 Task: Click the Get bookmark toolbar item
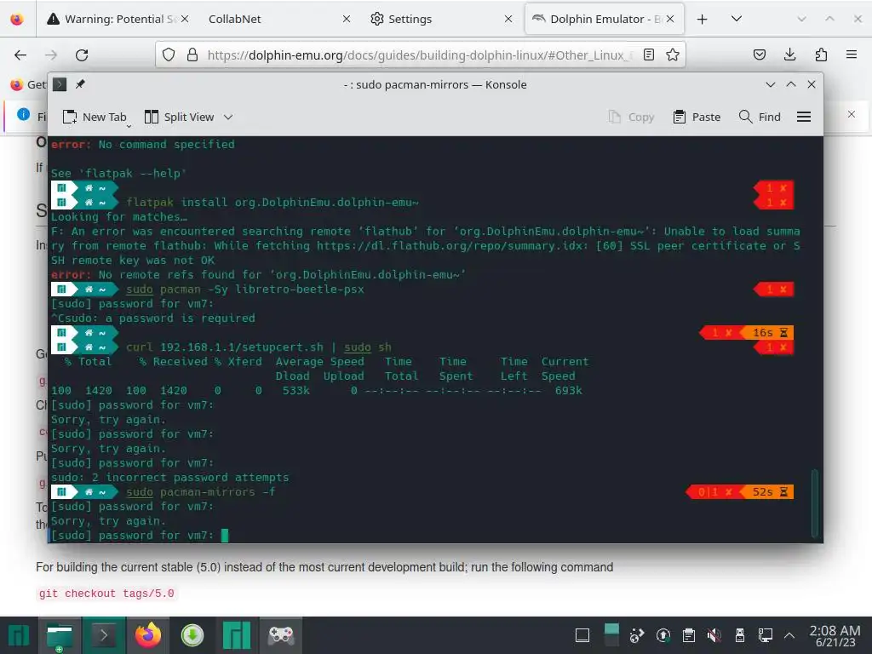point(28,84)
